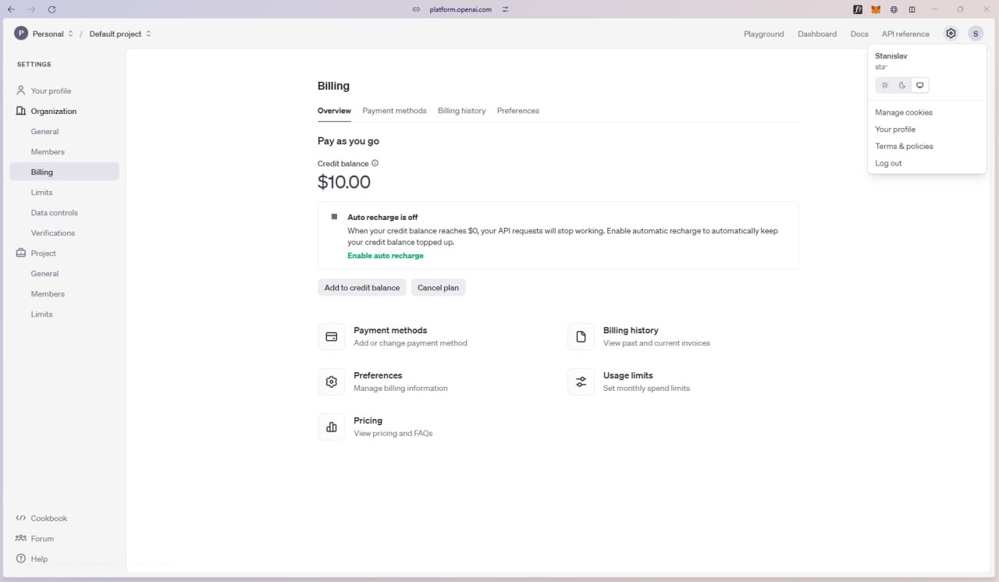Open Data controls in the sidebar

tap(55, 213)
